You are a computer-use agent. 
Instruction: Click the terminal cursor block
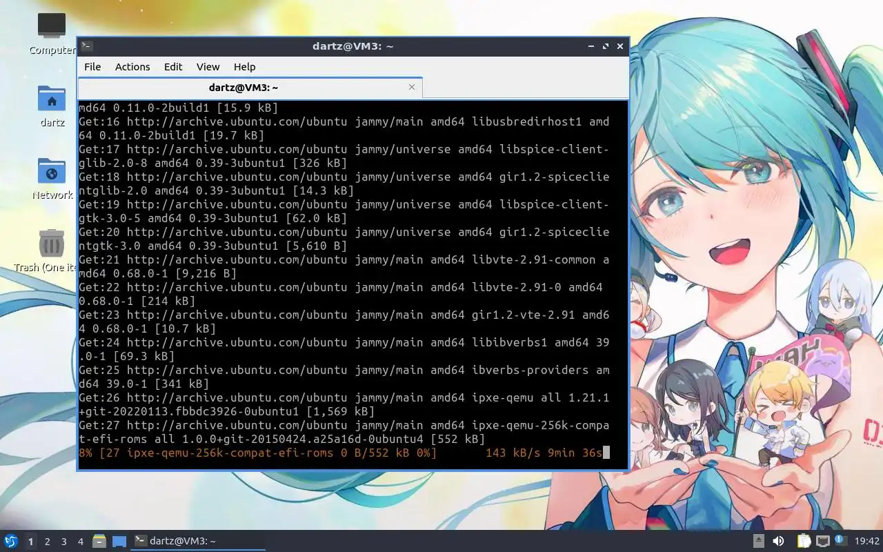pos(606,453)
